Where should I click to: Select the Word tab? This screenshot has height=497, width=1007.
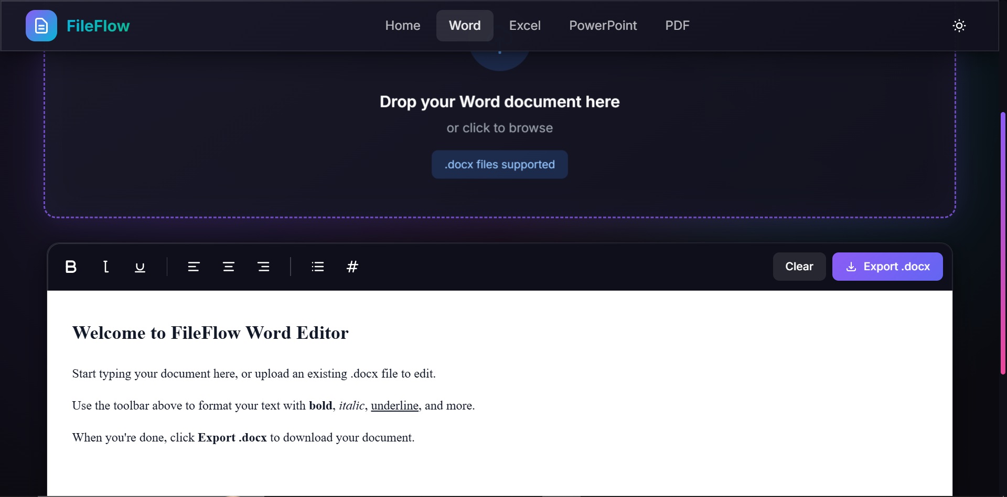(x=465, y=26)
